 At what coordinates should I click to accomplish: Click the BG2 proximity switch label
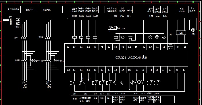[136, 94]
